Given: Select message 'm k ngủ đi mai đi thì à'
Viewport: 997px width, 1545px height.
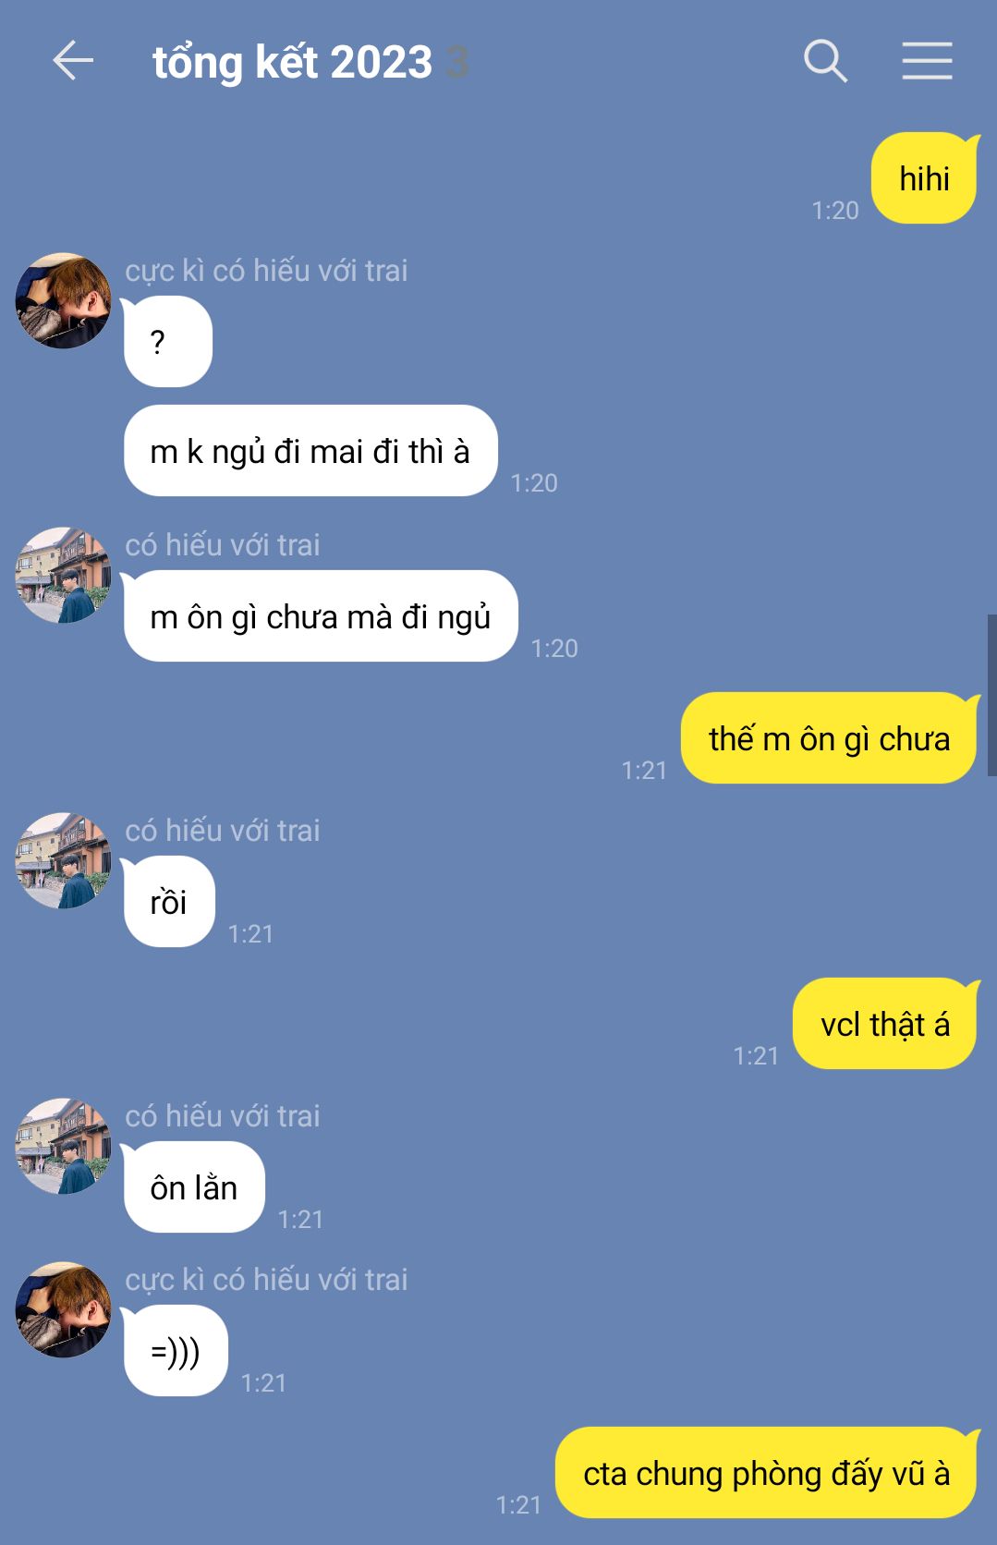Looking at the screenshot, I should point(310,451).
